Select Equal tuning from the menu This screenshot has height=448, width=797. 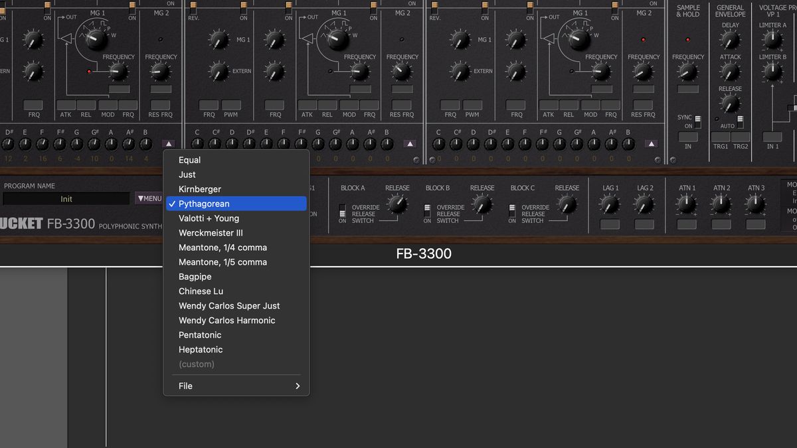[x=236, y=160]
